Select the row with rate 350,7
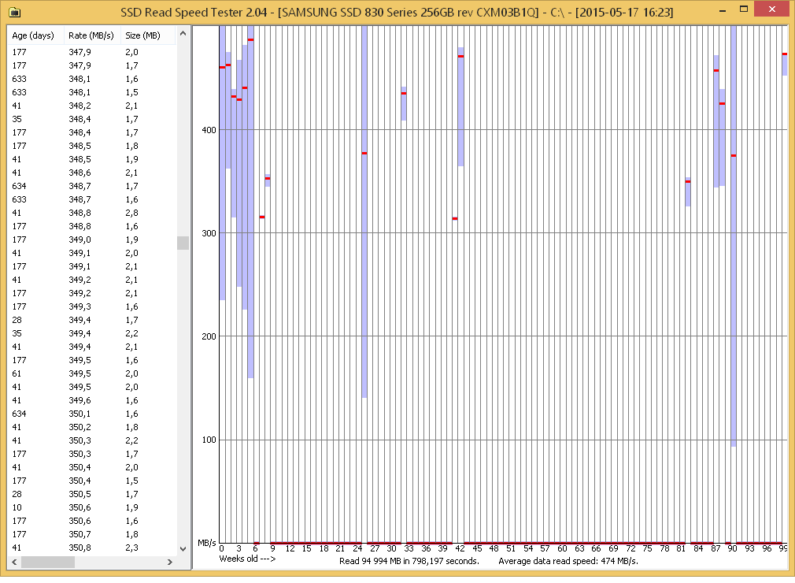This screenshot has width=795, height=583. (92, 534)
